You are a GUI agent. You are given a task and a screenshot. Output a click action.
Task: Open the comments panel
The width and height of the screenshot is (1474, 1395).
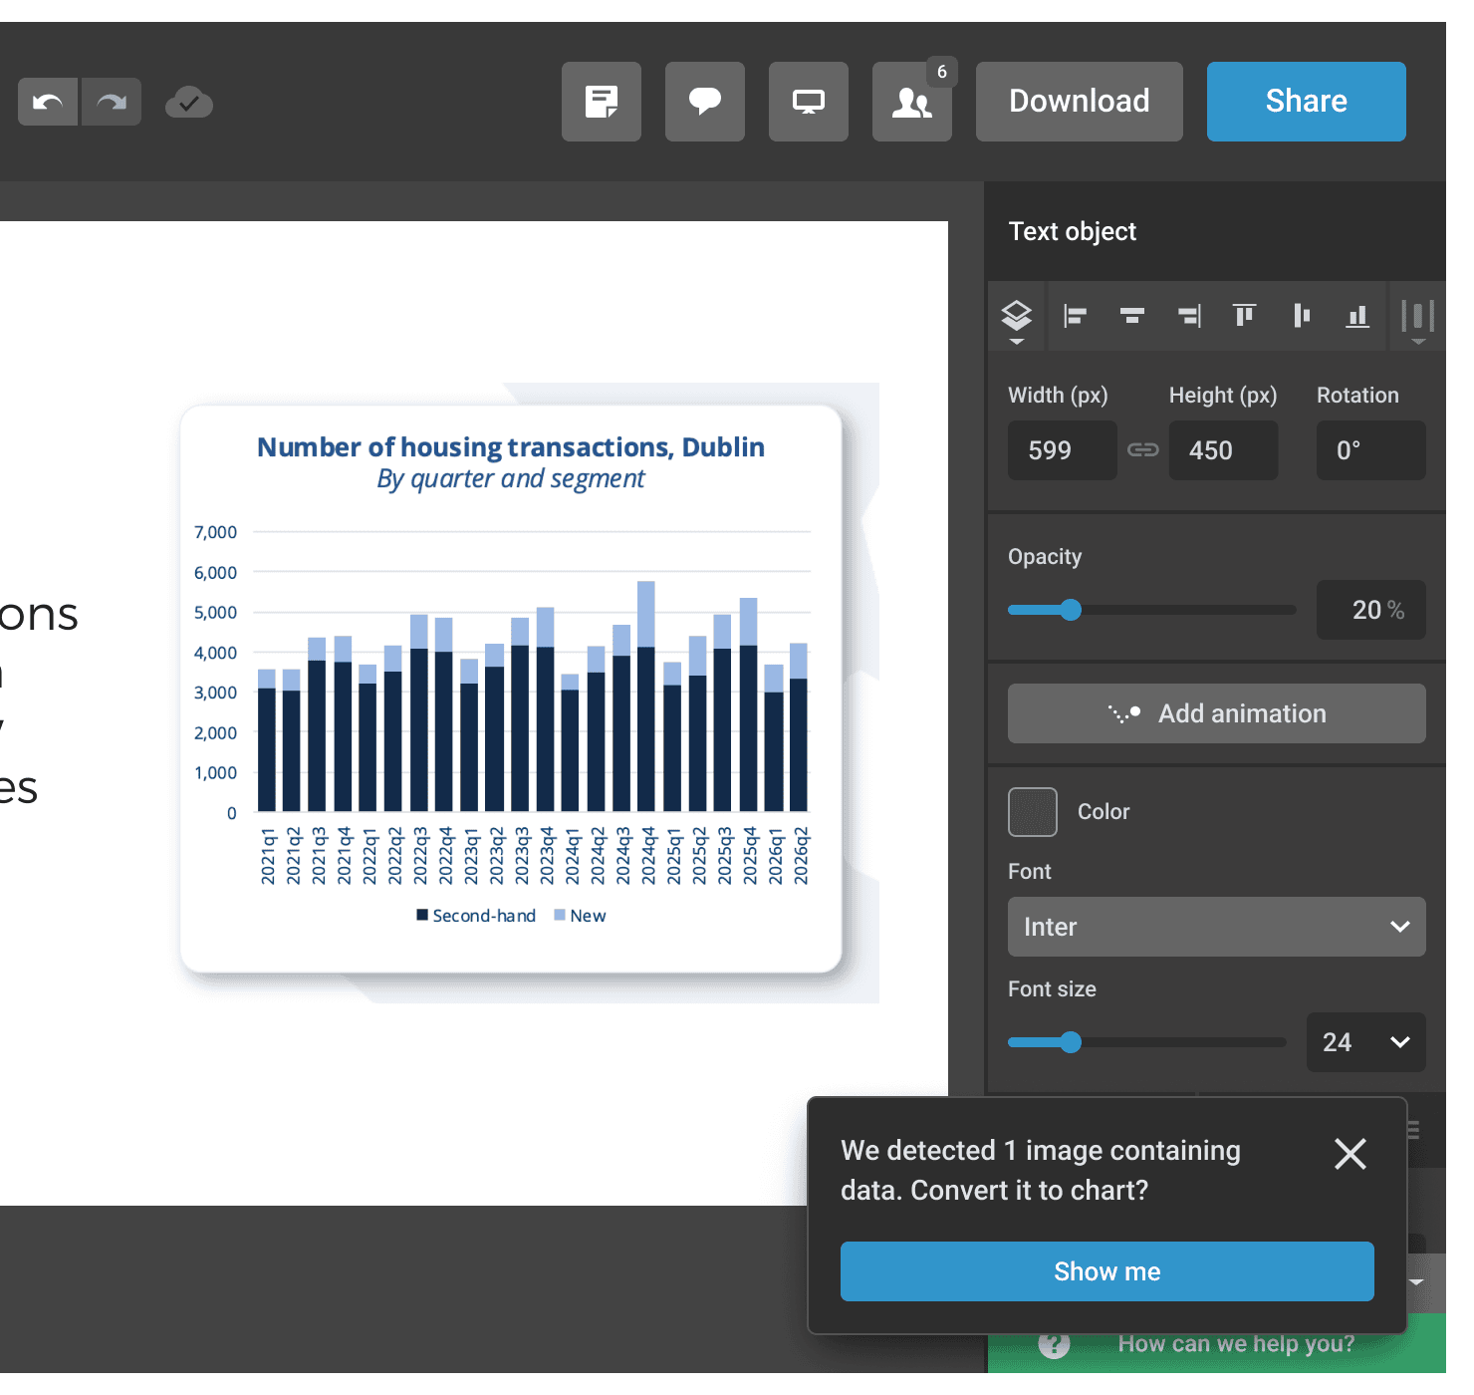[x=705, y=102]
